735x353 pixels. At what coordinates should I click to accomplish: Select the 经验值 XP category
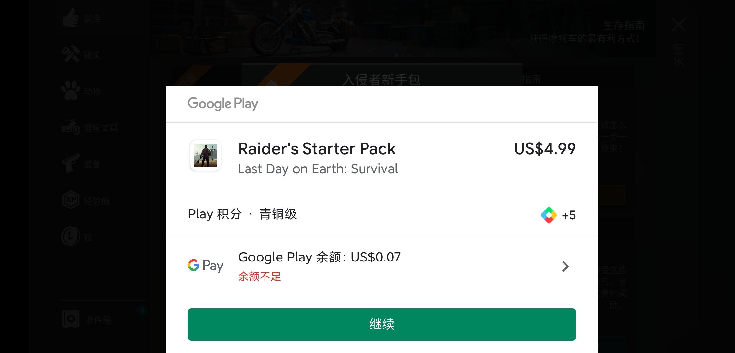point(86,200)
